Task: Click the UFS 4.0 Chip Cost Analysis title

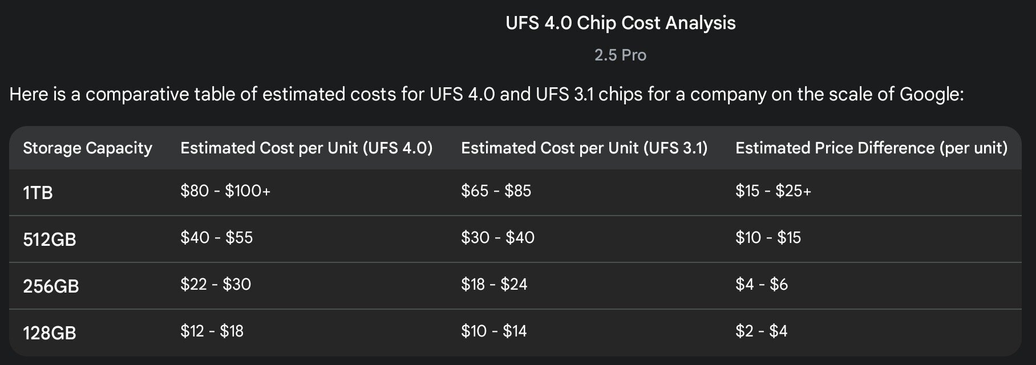Action: tap(620, 23)
